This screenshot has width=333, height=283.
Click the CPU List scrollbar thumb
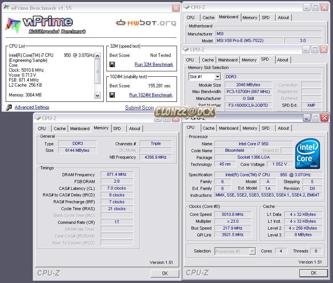(x=98, y=72)
